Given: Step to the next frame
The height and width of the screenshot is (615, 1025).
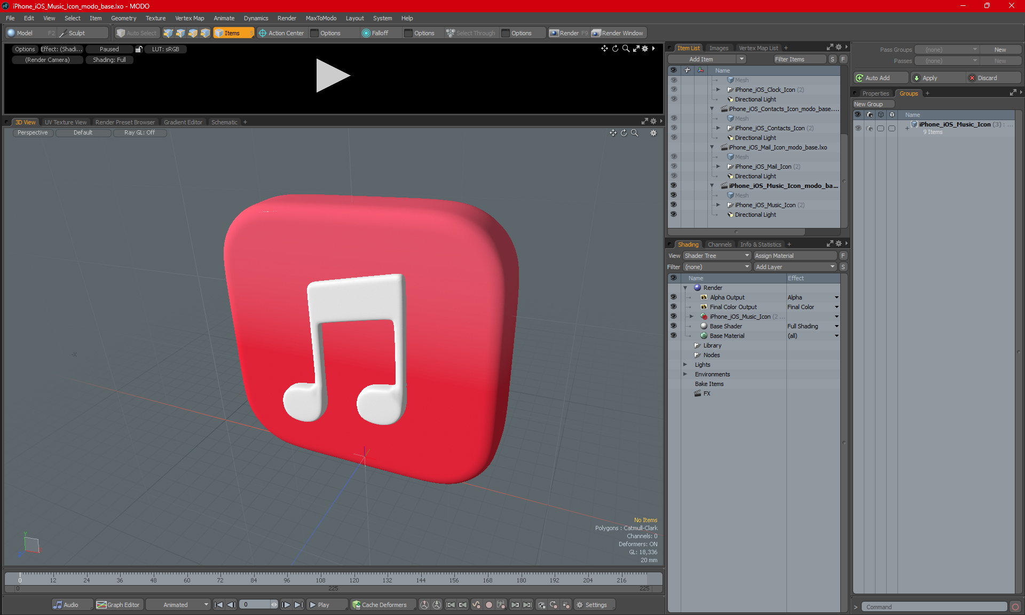Looking at the screenshot, I should pyautogui.click(x=286, y=605).
